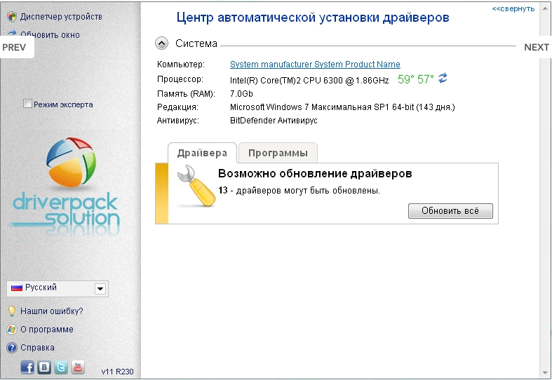Switch to the Драйвера tab
Viewport: 552px width, 380px height.
click(x=202, y=153)
